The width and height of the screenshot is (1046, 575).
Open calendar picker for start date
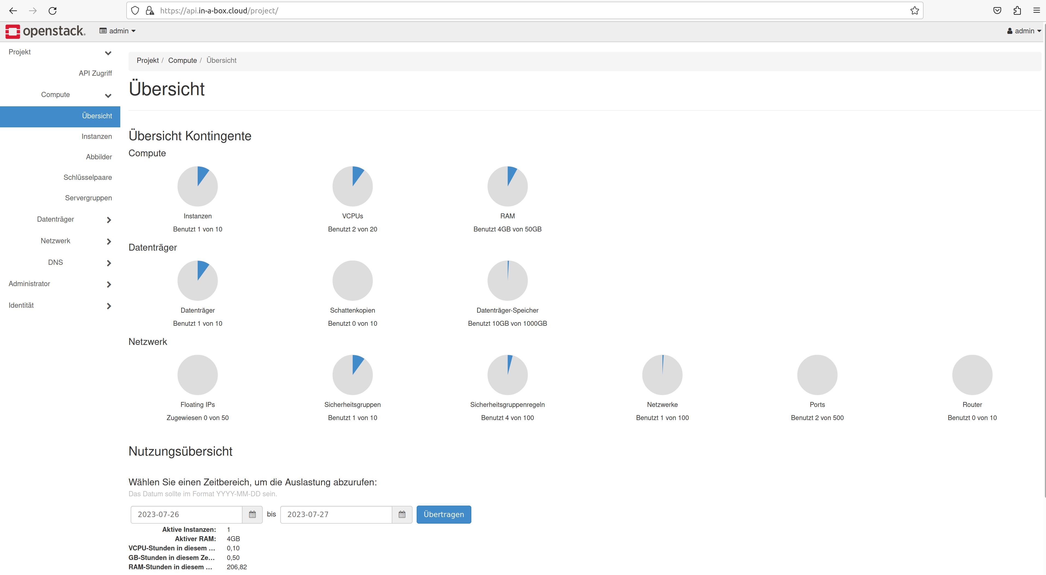point(252,515)
